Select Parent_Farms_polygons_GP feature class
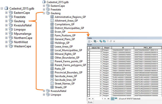162x104 pixels. (x=70, y=65)
